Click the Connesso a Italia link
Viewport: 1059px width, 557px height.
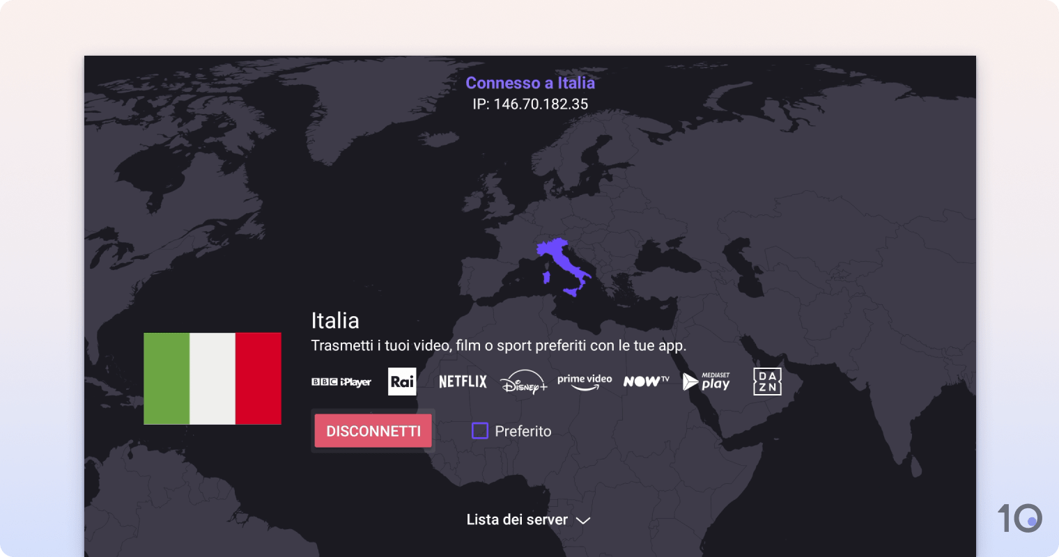[530, 83]
